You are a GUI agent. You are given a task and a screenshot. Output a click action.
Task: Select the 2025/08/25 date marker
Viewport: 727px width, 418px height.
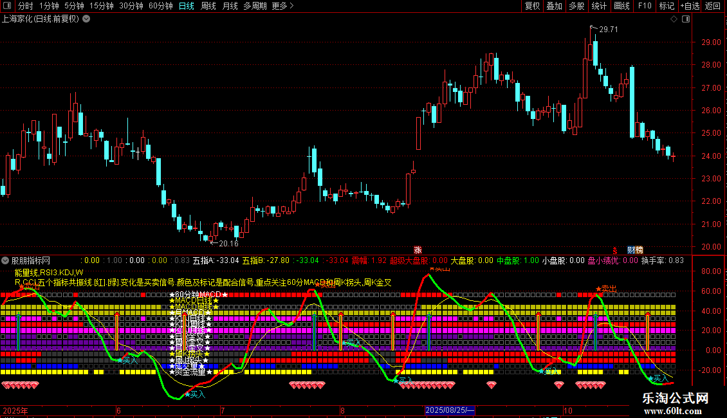point(450,410)
